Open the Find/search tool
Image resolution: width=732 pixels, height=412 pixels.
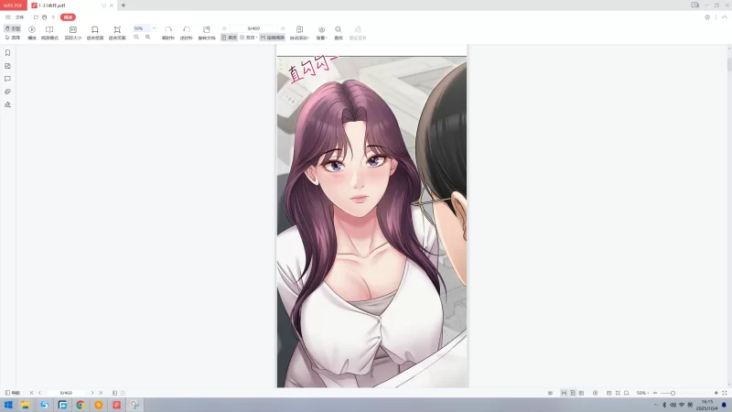(x=339, y=33)
